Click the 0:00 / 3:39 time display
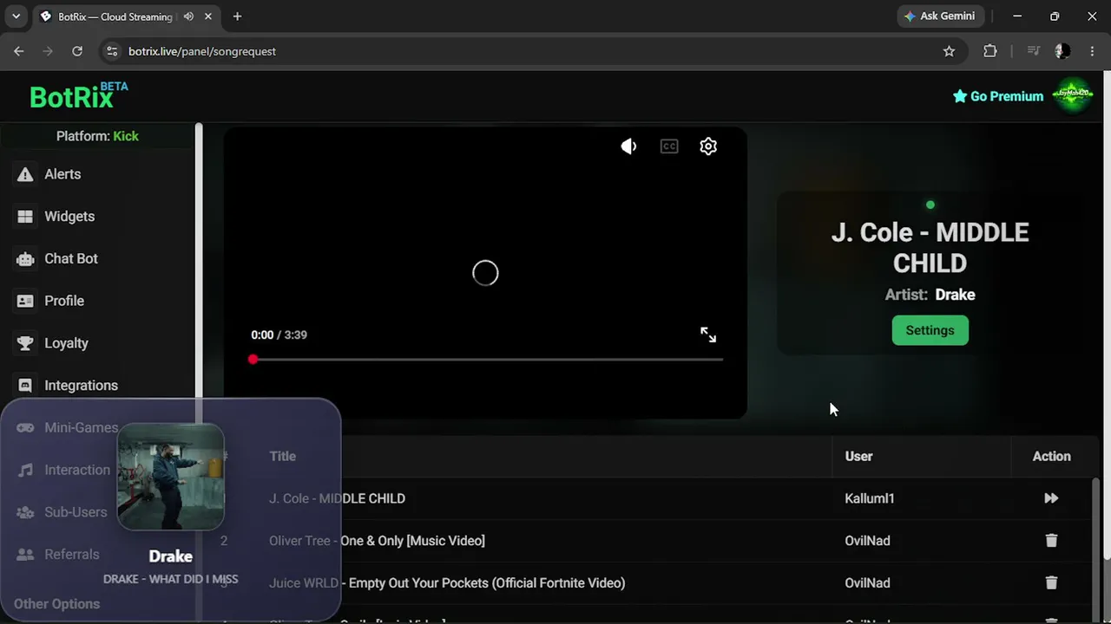This screenshot has height=624, width=1111. [279, 335]
